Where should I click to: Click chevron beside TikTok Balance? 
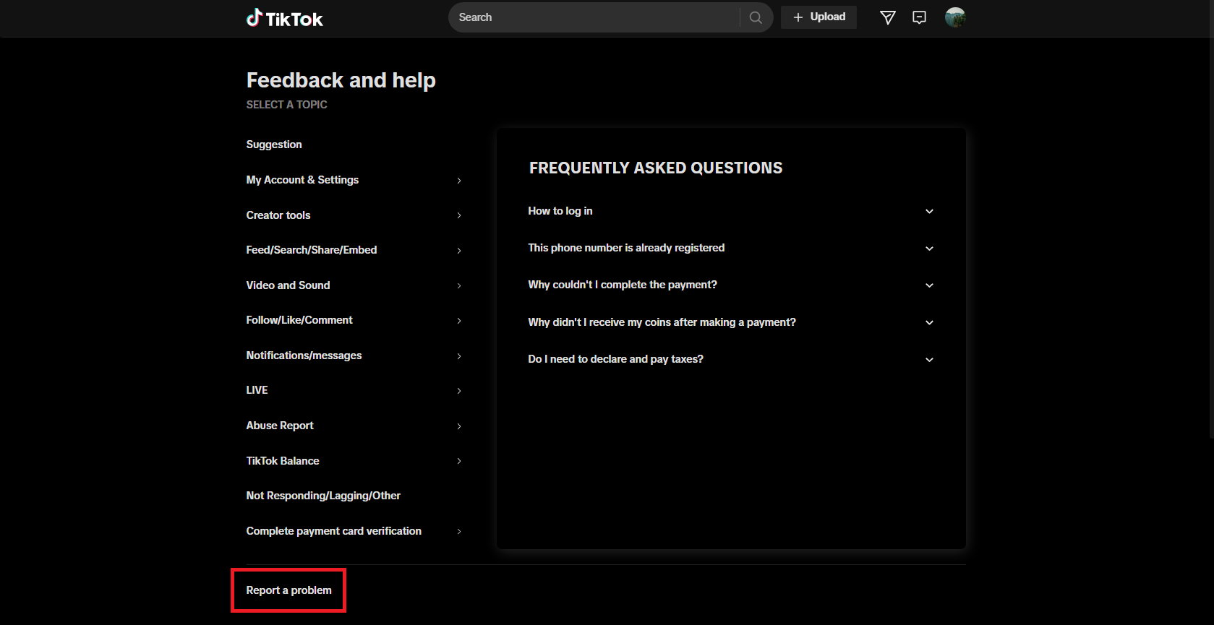(x=459, y=461)
